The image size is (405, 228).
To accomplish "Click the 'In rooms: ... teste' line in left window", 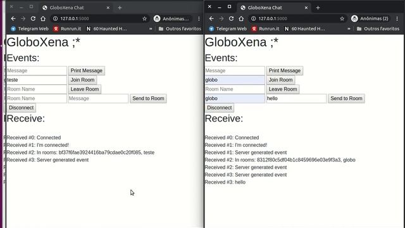I will (80, 153).
